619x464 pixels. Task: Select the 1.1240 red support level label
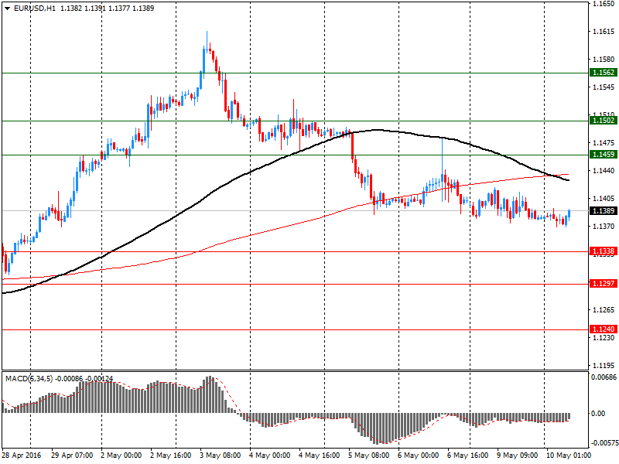[604, 329]
